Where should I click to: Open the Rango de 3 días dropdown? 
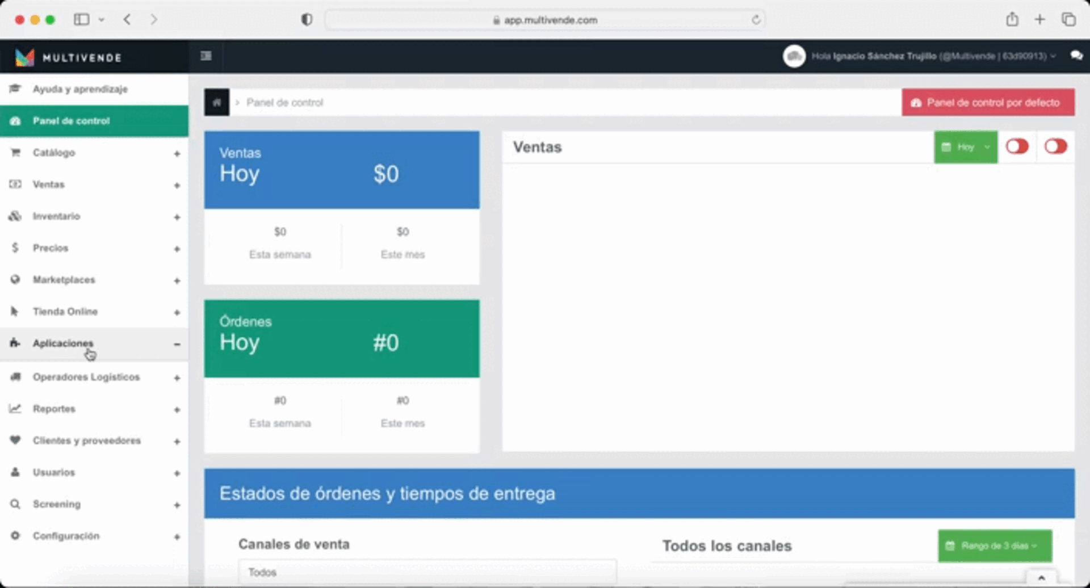click(994, 546)
